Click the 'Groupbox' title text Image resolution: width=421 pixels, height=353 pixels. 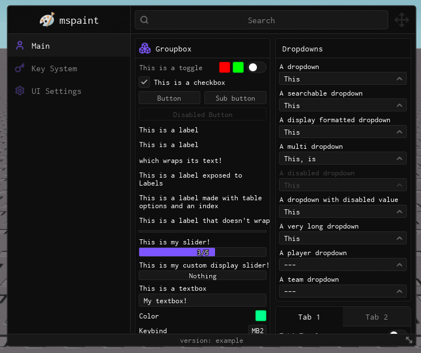pyautogui.click(x=174, y=49)
